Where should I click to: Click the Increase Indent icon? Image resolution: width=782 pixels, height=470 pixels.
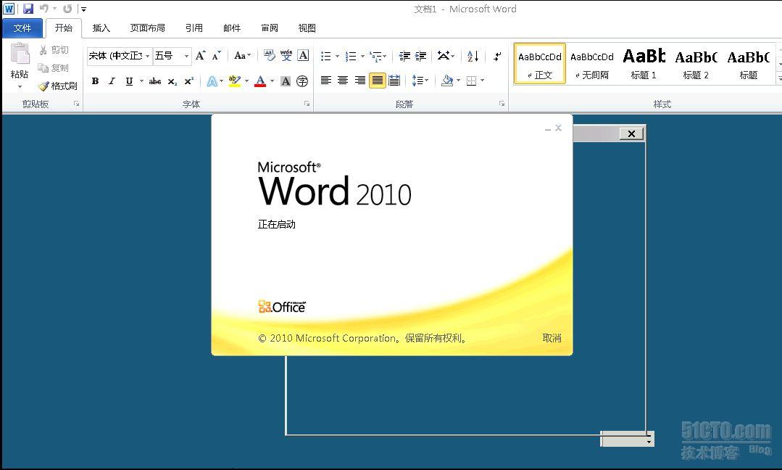click(421, 56)
